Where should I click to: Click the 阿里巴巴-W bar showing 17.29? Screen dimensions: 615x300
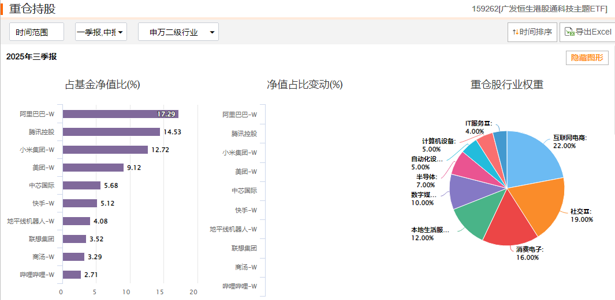tap(121, 114)
